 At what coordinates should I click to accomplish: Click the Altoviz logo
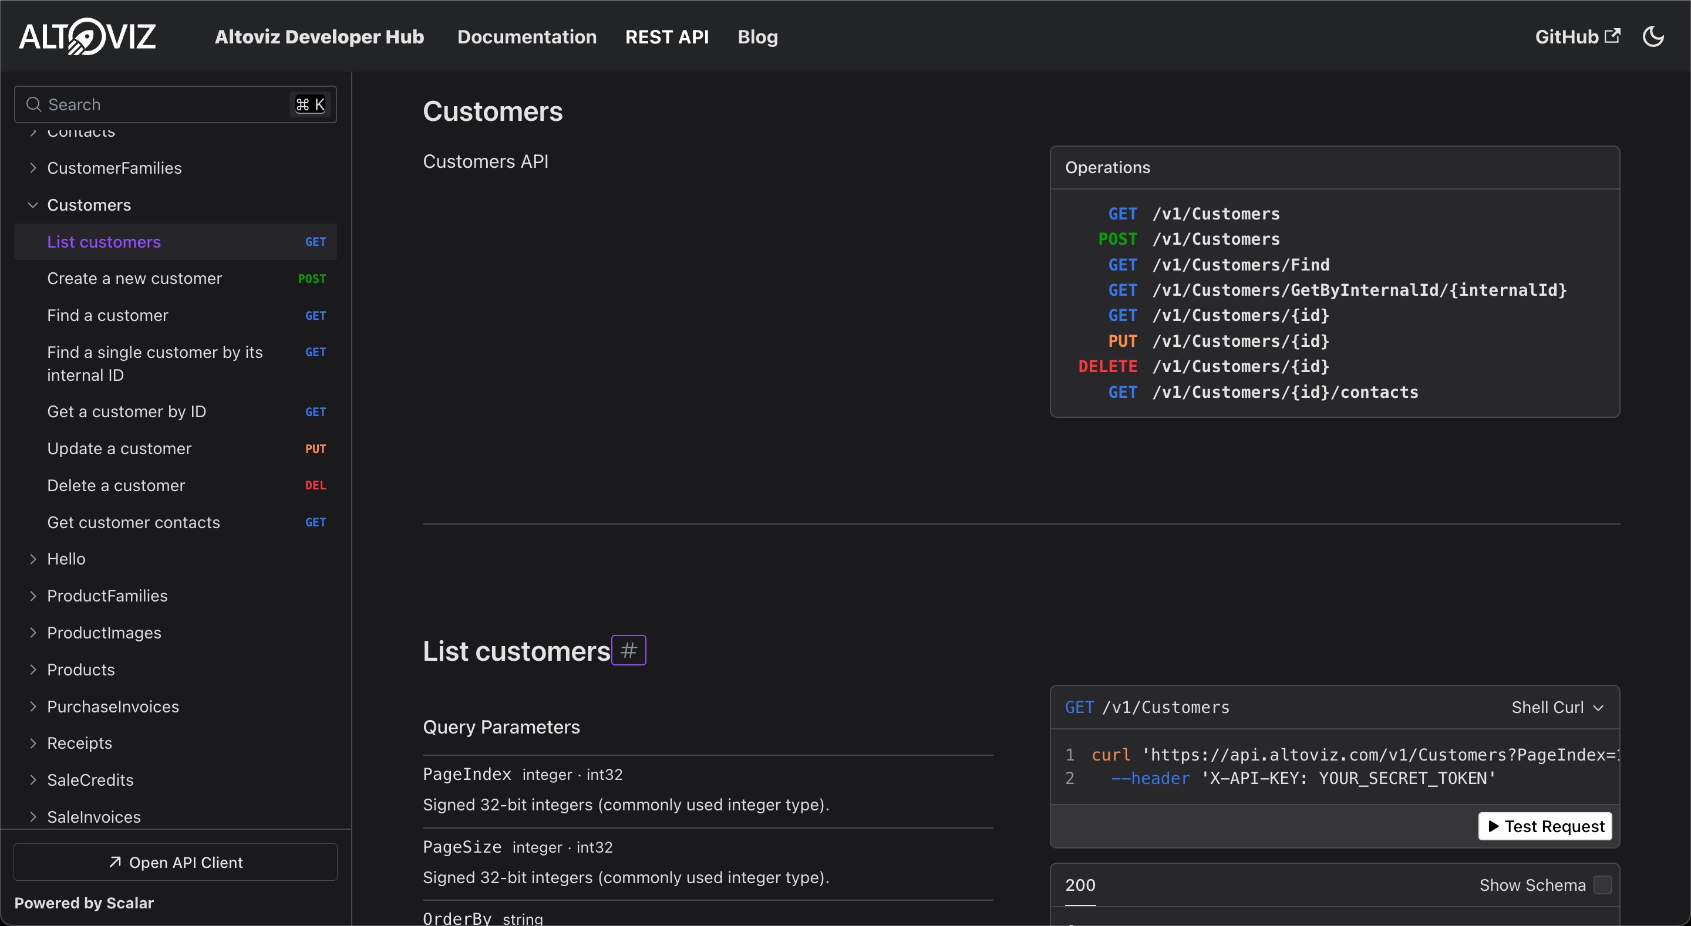(x=87, y=37)
